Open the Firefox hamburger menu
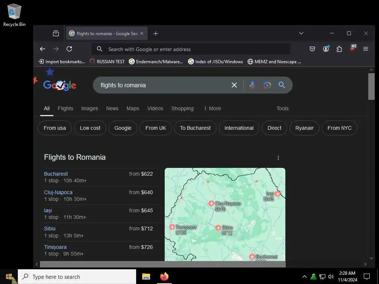This screenshot has height=284, width=379. point(366,49)
